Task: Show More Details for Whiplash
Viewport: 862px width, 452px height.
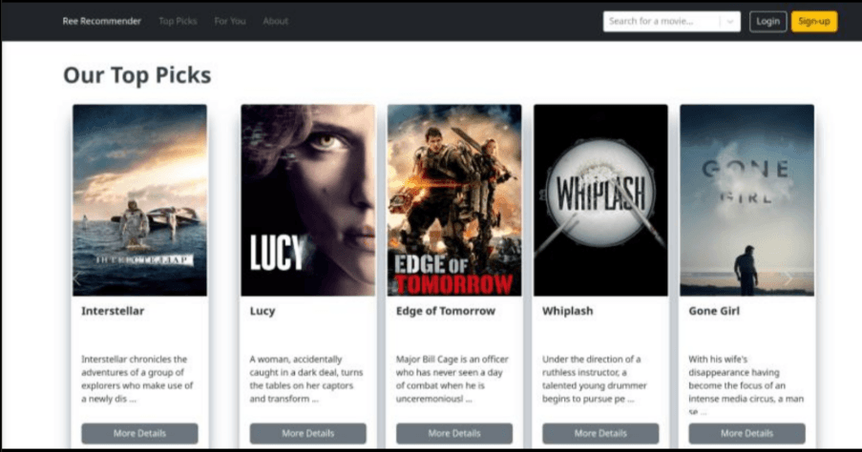Action: 600,433
